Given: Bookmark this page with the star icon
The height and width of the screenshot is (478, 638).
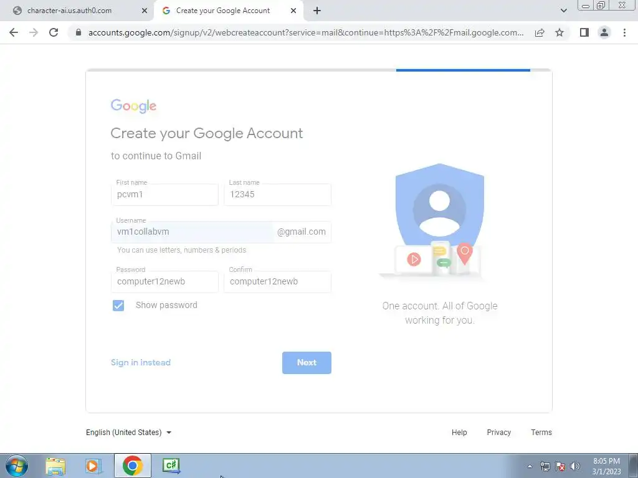Looking at the screenshot, I should [559, 32].
